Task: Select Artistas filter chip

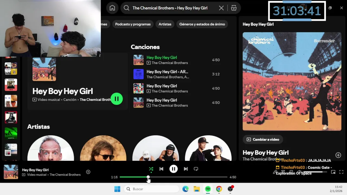Action: (x=165, y=24)
